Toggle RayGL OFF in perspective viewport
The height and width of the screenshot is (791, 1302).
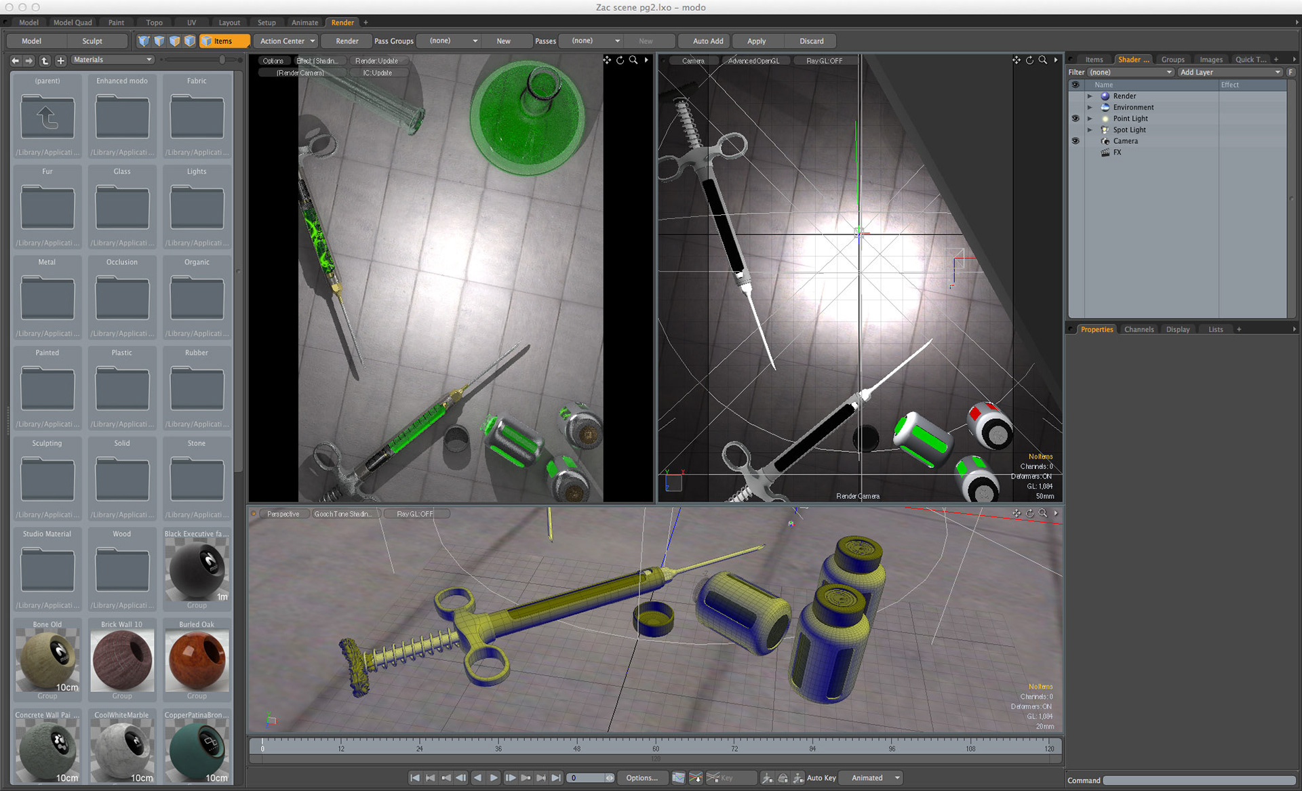(x=415, y=514)
